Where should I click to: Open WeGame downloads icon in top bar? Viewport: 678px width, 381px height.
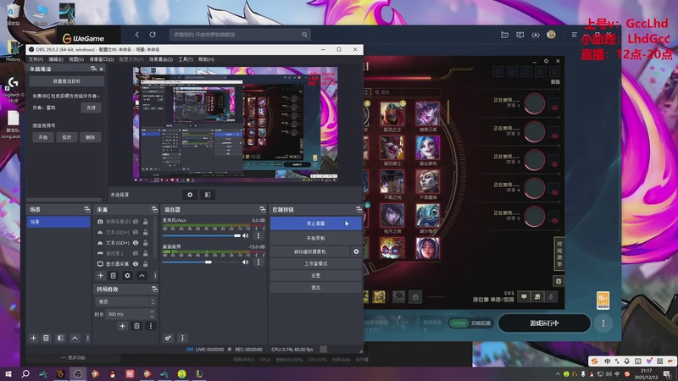point(536,35)
